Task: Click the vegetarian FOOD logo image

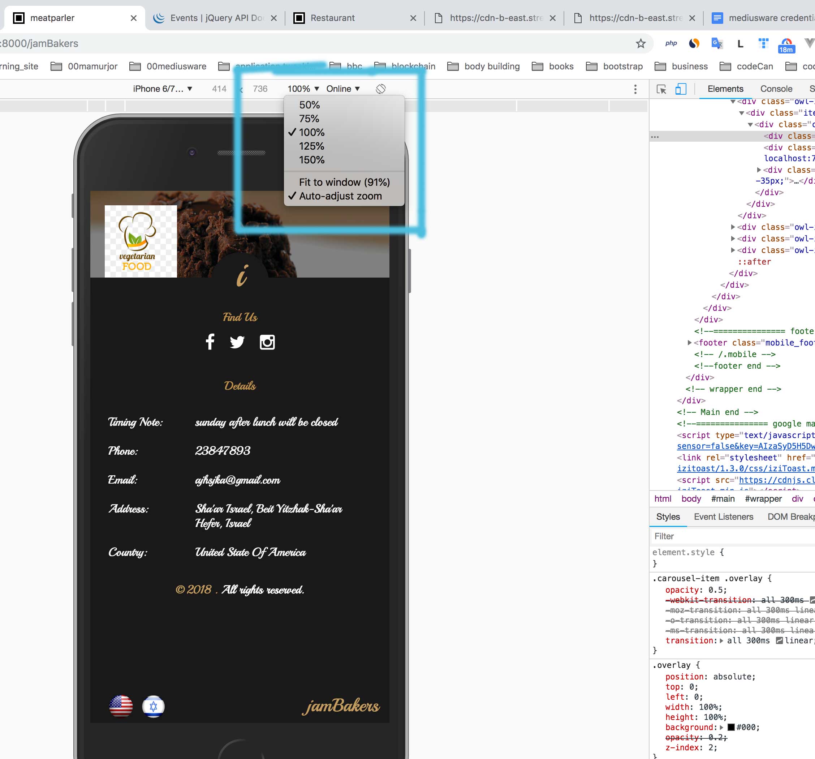Action: [141, 241]
